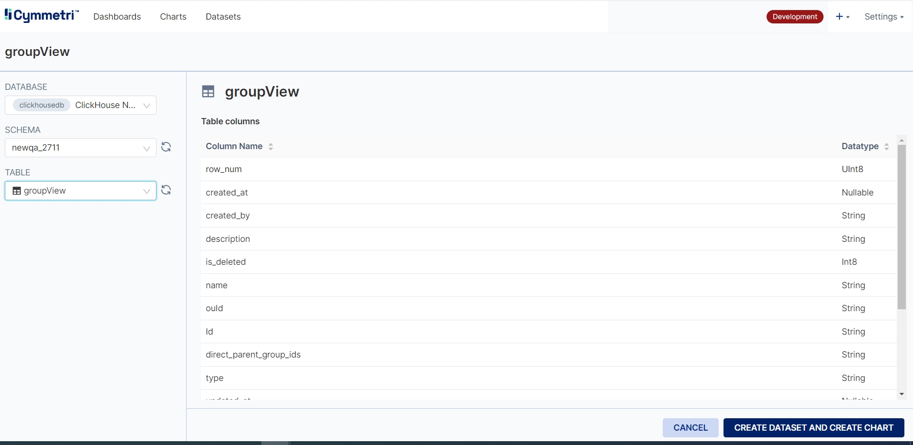This screenshot has width=913, height=445.
Task: Navigate to Datasets
Action: click(x=223, y=17)
